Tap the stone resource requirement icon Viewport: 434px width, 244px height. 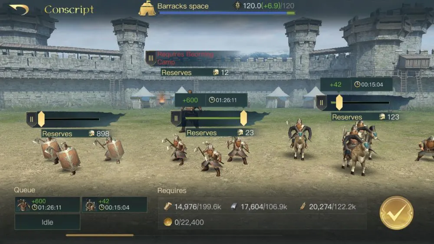click(x=234, y=206)
